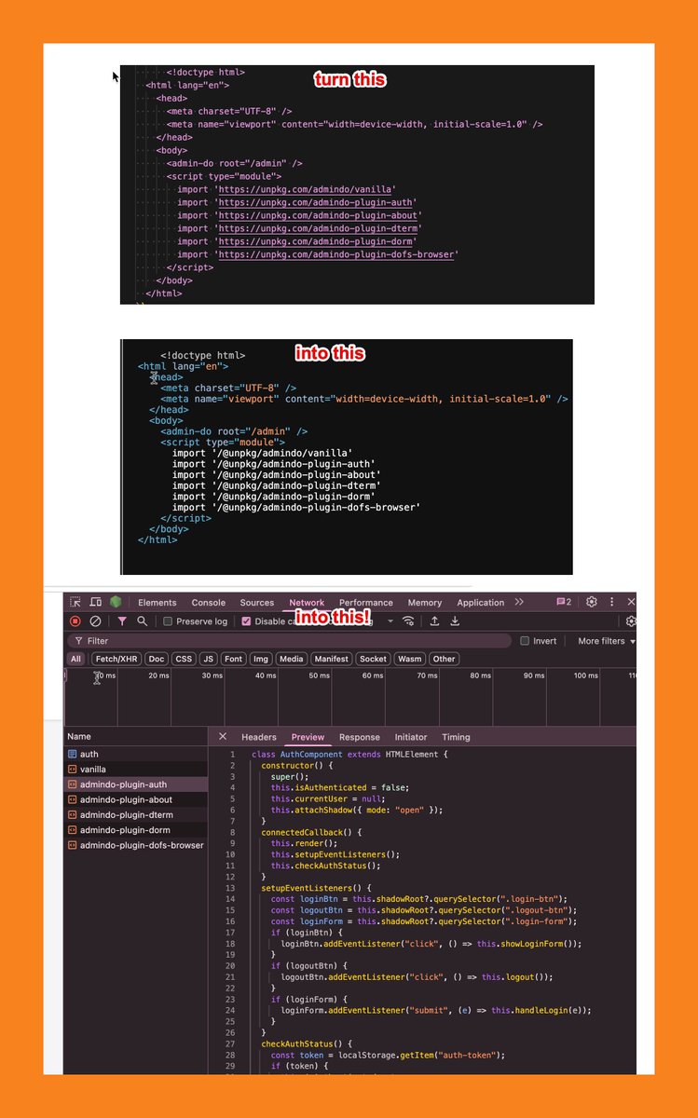Toggle the funnel filter icon
698x1118 pixels.
(x=122, y=621)
